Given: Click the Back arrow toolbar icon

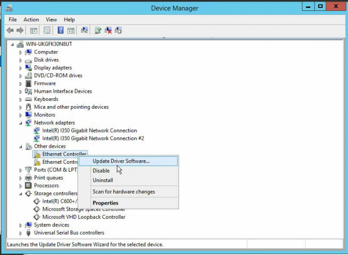Looking at the screenshot, I should click(10, 30).
